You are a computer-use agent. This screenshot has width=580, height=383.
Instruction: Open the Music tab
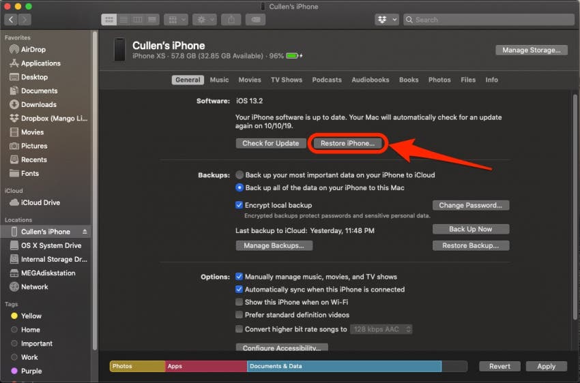pos(219,80)
